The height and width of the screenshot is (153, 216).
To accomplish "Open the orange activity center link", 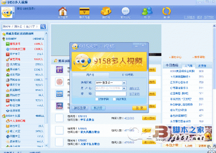I will (x=176, y=57).
